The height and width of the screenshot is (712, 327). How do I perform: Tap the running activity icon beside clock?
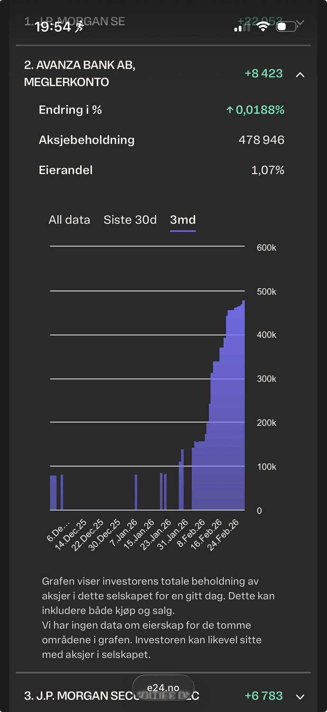tap(80, 27)
